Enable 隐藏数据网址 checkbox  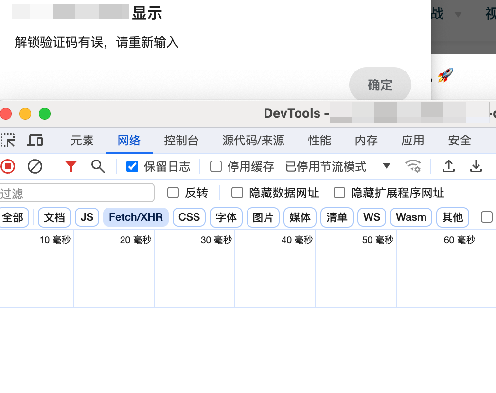pyautogui.click(x=237, y=193)
